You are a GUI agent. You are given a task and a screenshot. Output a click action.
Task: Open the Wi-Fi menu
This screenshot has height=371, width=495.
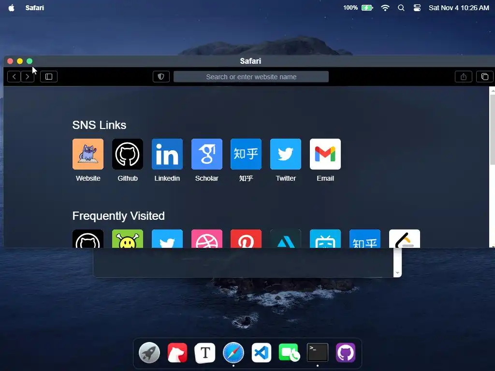(385, 8)
